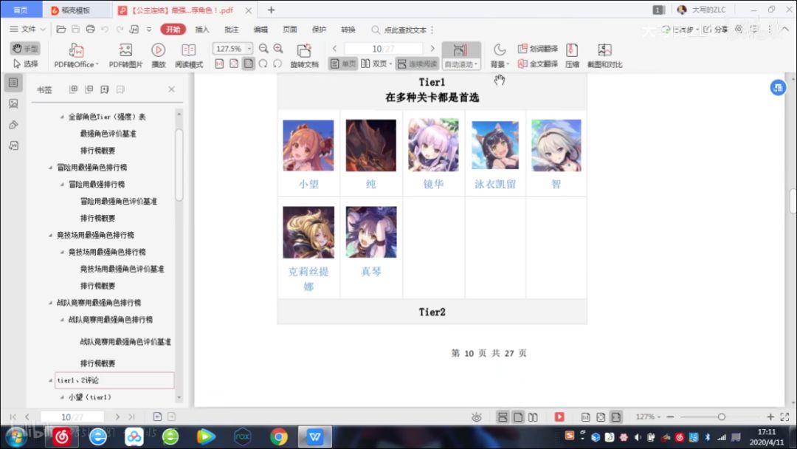Collapse the 全部角色Tier bookmark
797x449 pixels.
(62, 117)
